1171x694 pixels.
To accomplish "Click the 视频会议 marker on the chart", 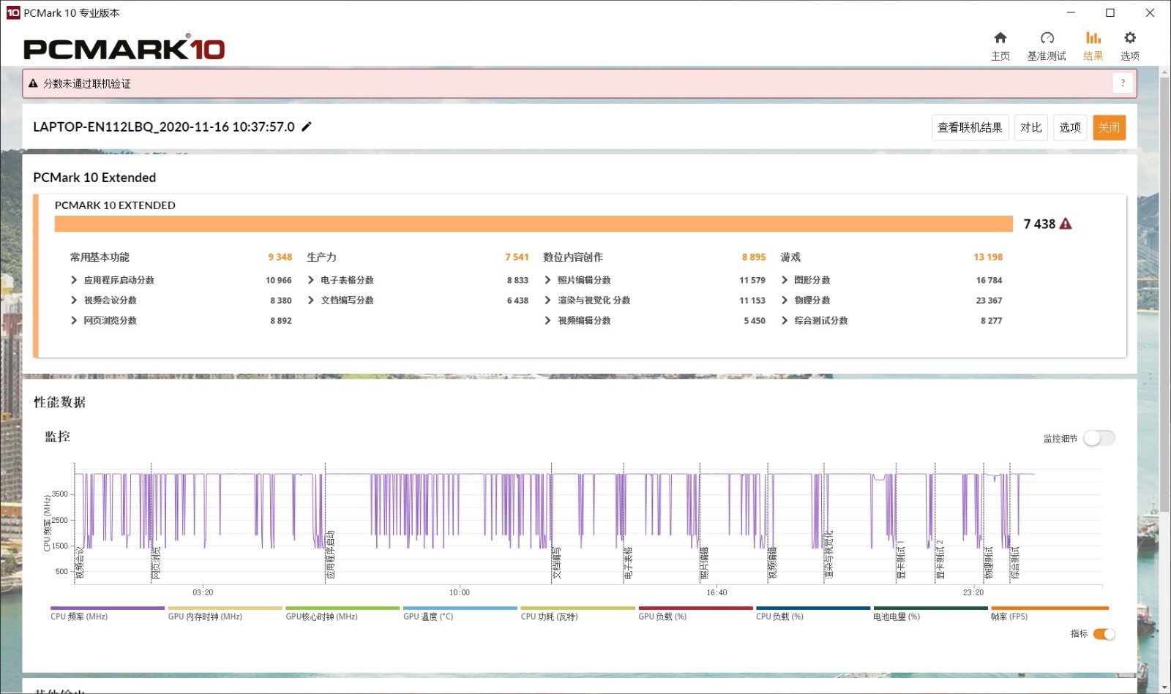I will [80, 563].
